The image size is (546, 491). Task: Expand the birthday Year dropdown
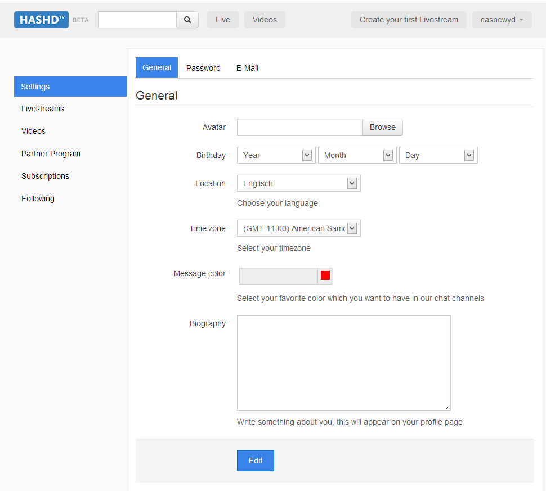click(276, 155)
